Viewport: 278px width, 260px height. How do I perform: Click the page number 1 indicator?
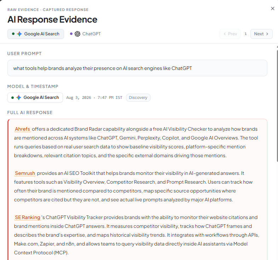tap(245, 34)
